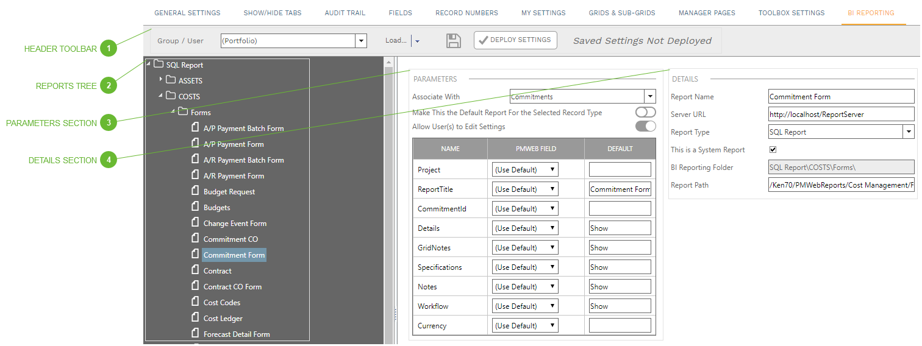Open PMWeb Field dropdown for Notes row

click(525, 286)
